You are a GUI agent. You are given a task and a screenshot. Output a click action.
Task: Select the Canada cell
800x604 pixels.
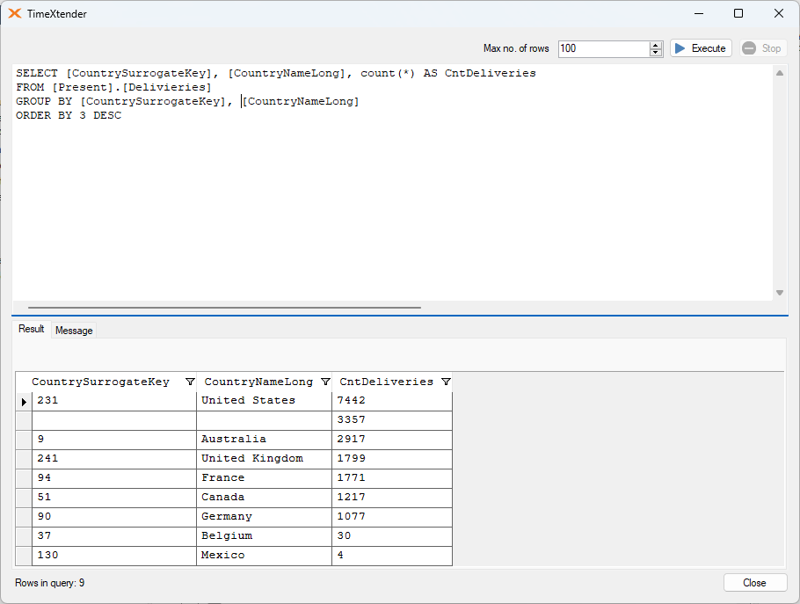[264, 498]
